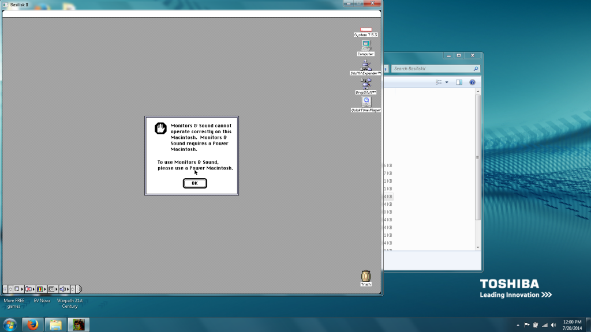This screenshot has width=591, height=332.
Task: Click the Explorer scrollbar down arrow
Action: coord(478,247)
